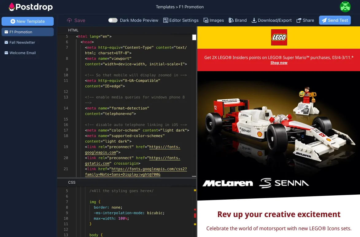
Task: Toggle Dark Mode Preview
Action: pos(113,20)
